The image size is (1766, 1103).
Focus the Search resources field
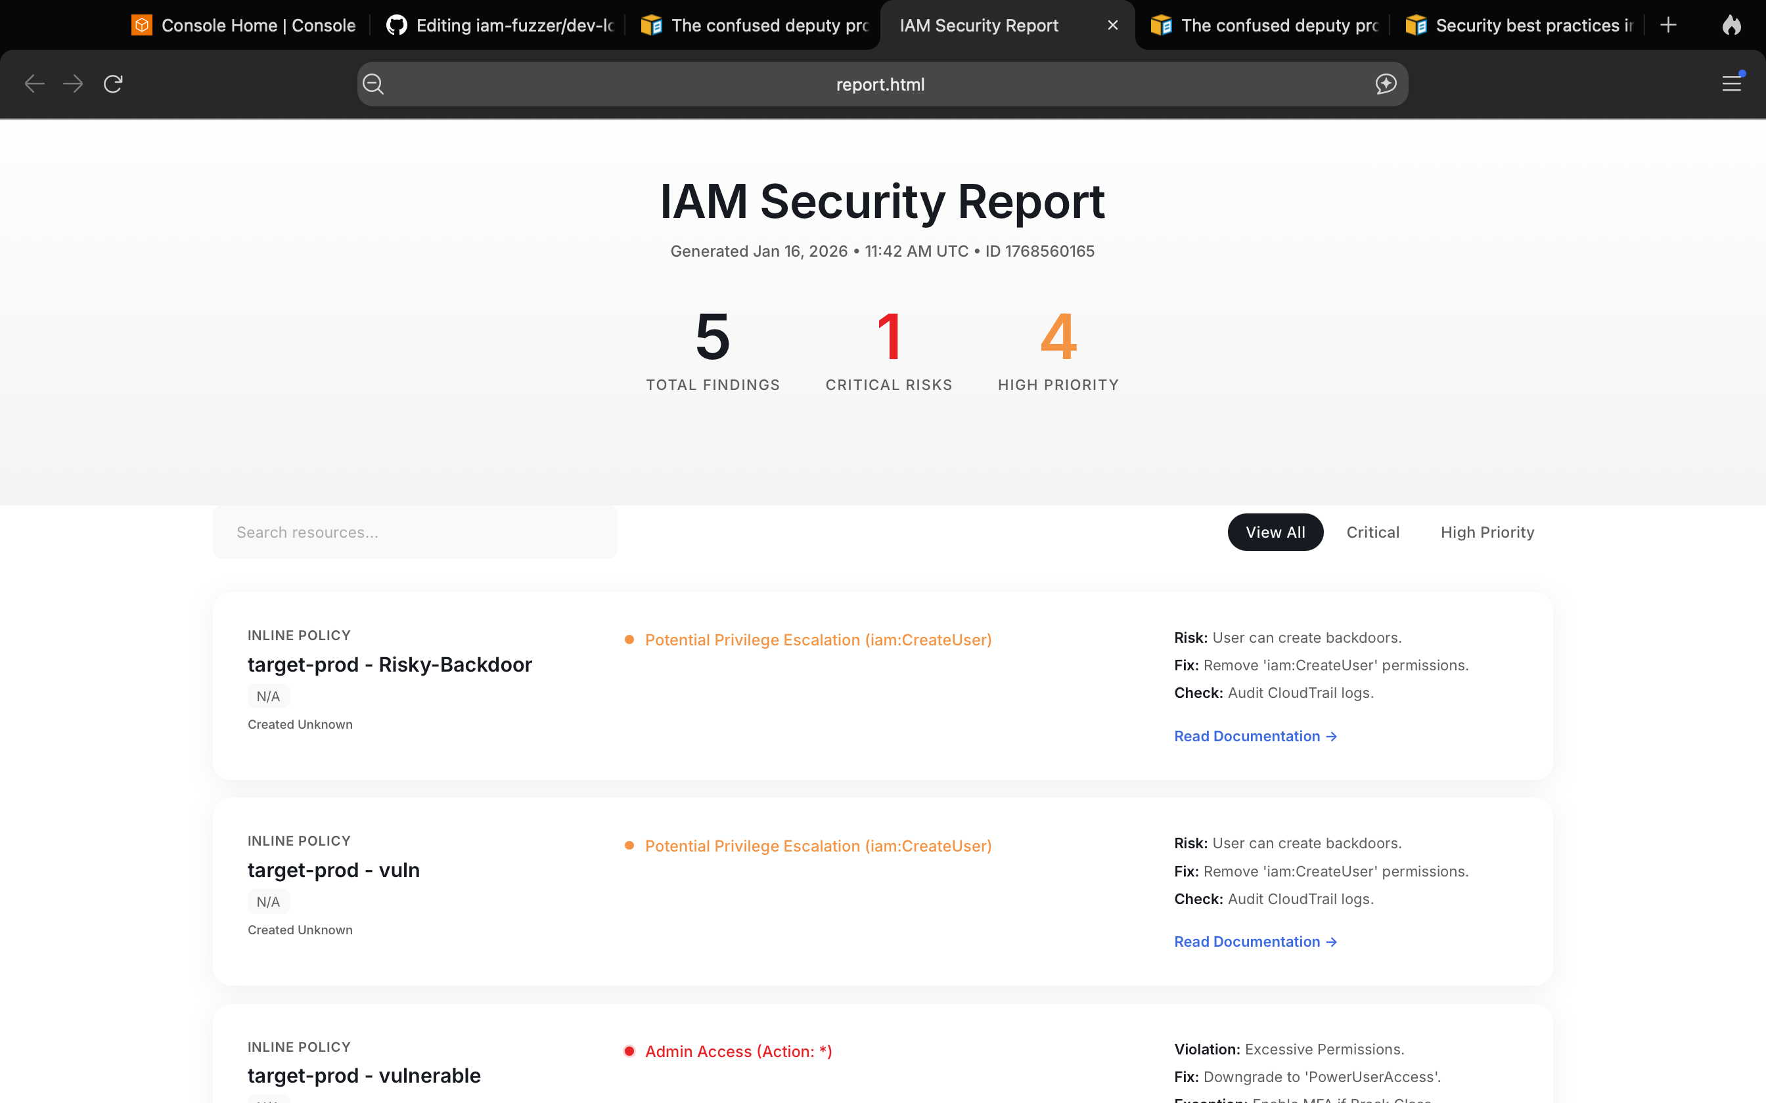[415, 532]
